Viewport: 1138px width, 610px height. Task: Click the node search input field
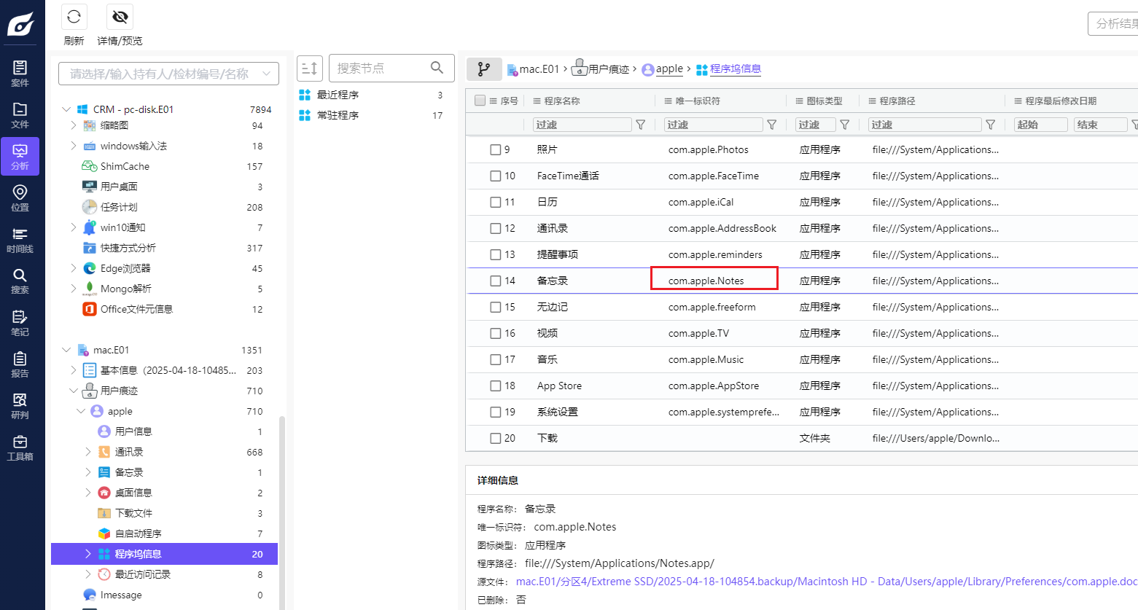point(381,68)
